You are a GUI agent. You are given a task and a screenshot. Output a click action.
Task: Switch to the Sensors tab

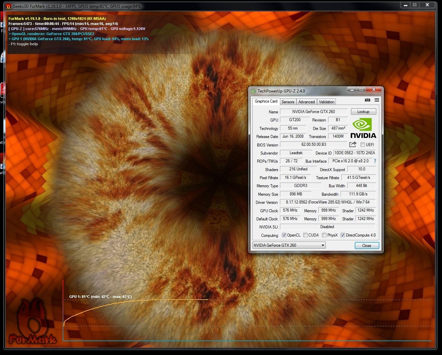288,102
